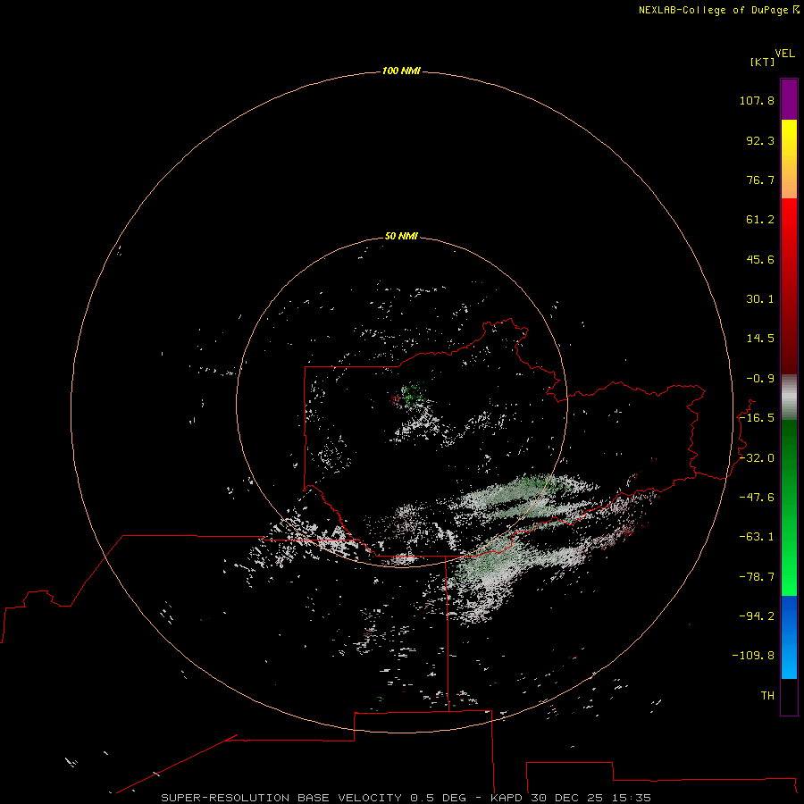
Task: Click the 50 NMI range ring label
Action: pos(401,236)
